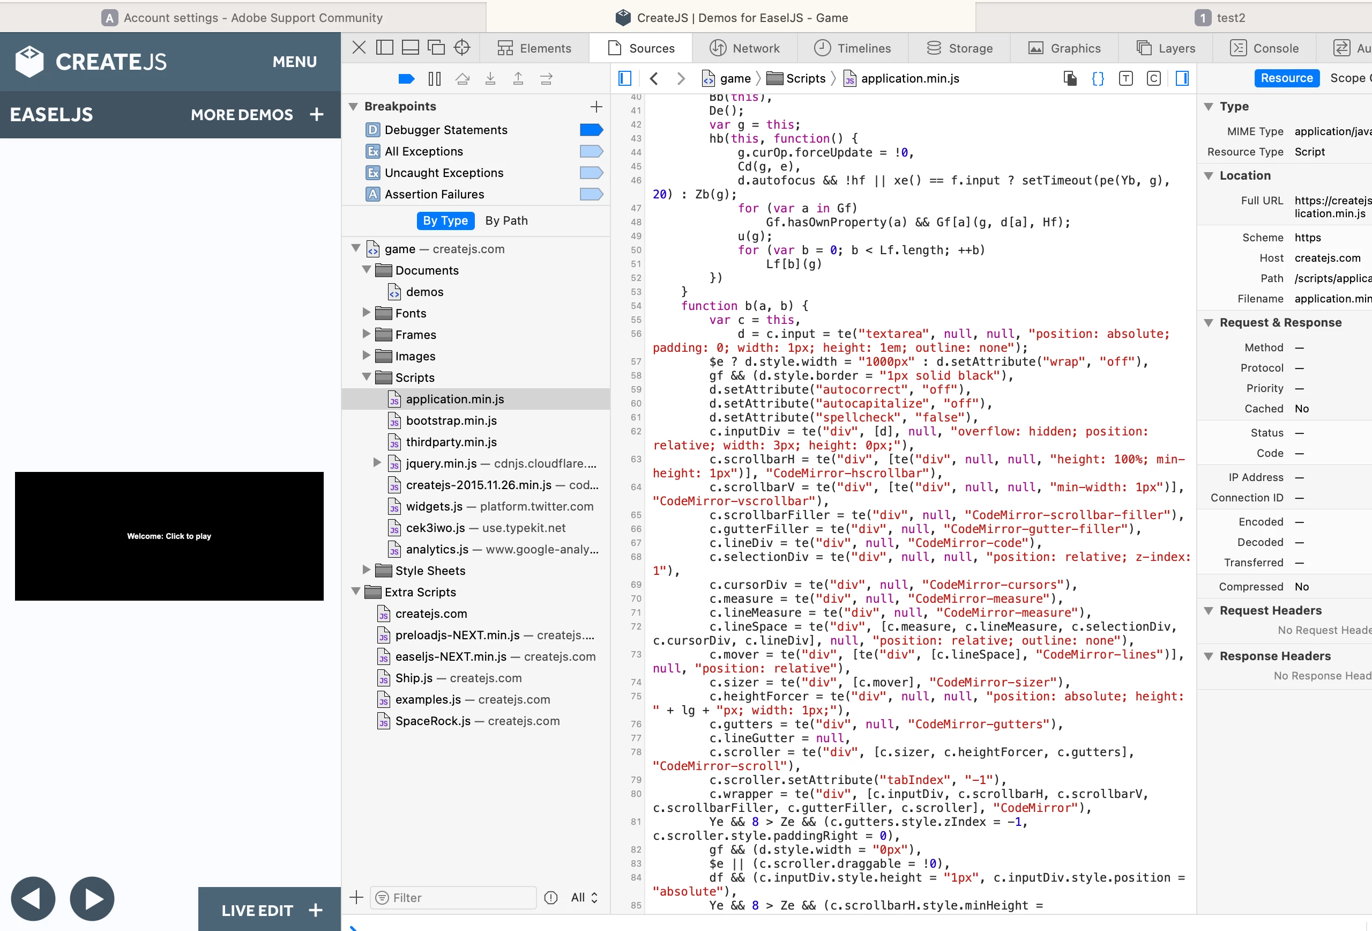Click the element selection crosshair icon
1372x931 pixels.
tap(461, 47)
